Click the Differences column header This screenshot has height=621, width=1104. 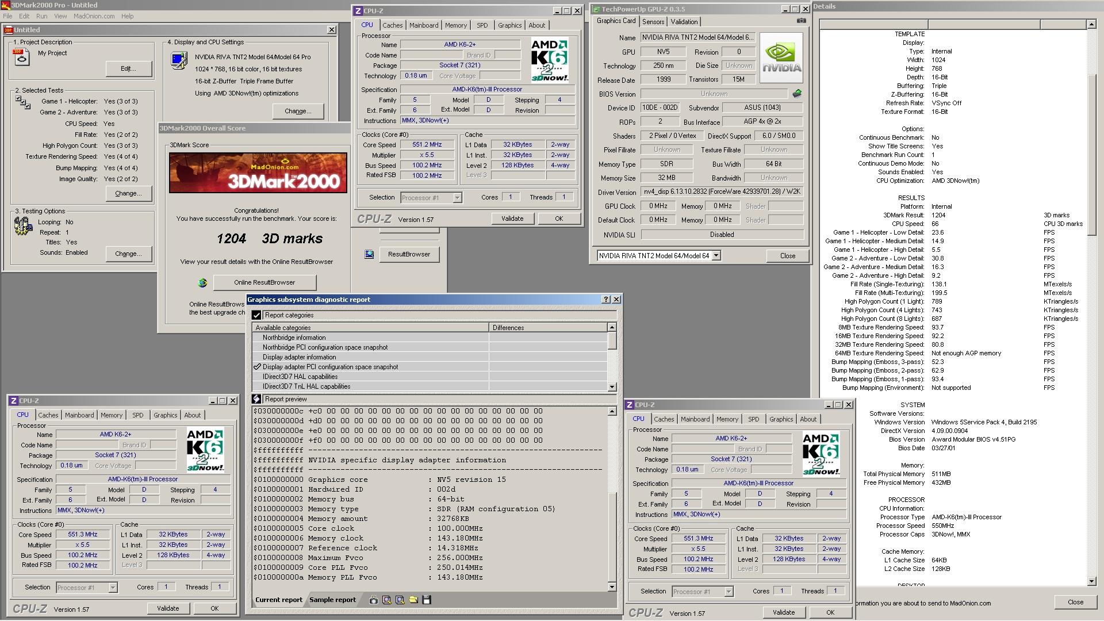click(548, 327)
